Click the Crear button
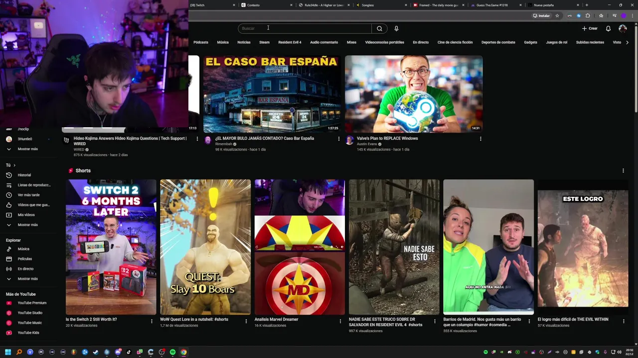 (x=590, y=28)
